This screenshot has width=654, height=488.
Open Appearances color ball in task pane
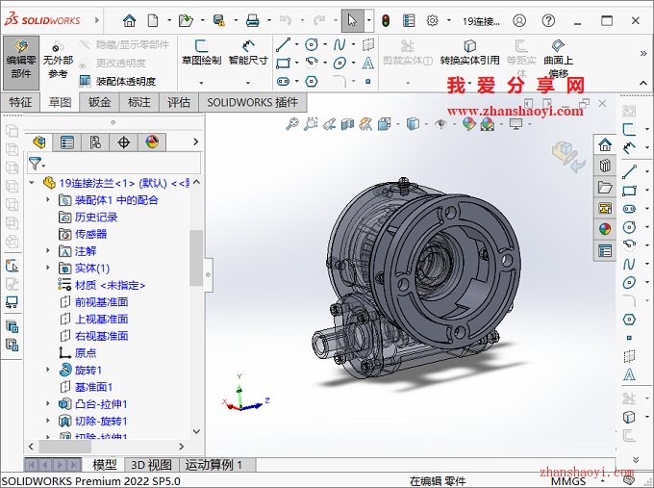(605, 229)
